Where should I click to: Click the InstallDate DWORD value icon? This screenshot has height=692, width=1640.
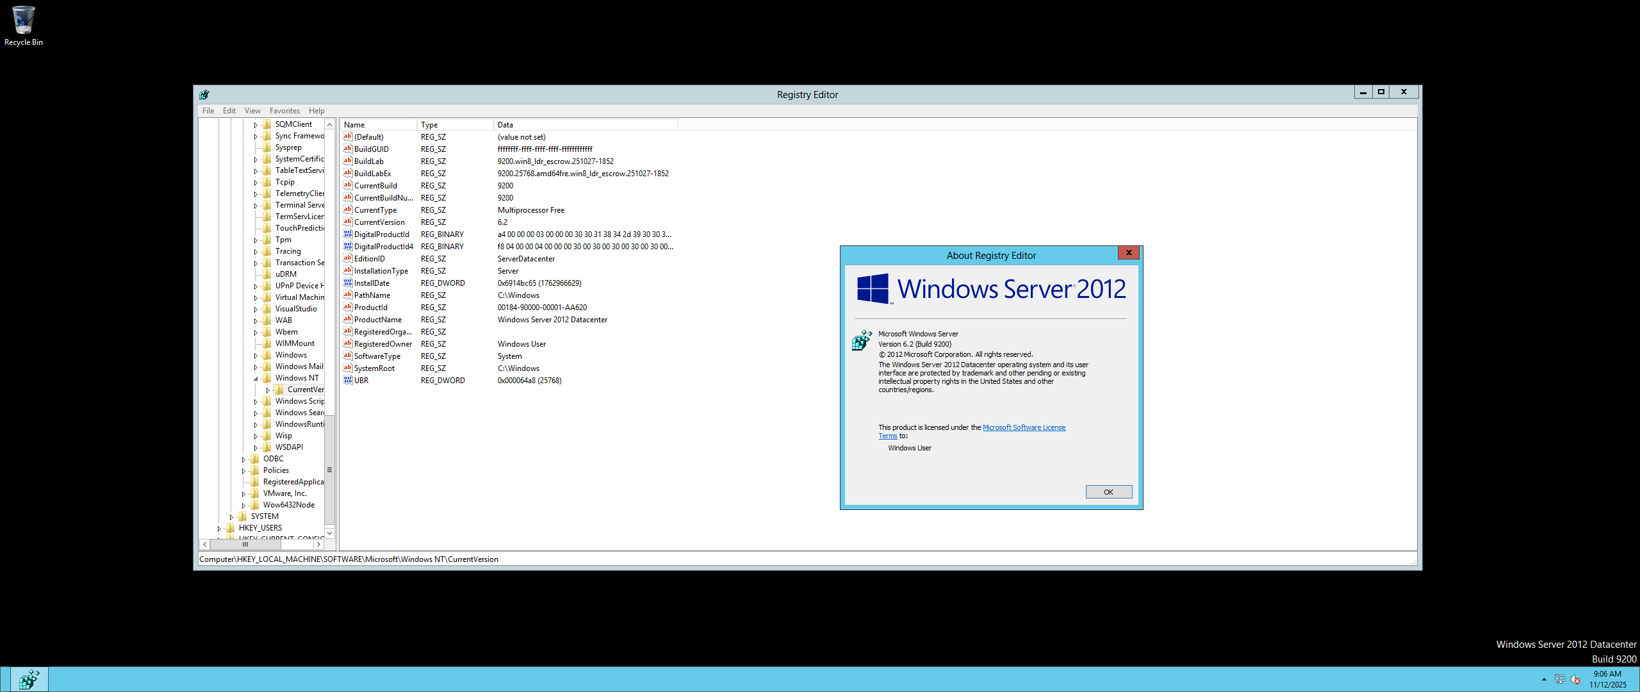click(347, 283)
